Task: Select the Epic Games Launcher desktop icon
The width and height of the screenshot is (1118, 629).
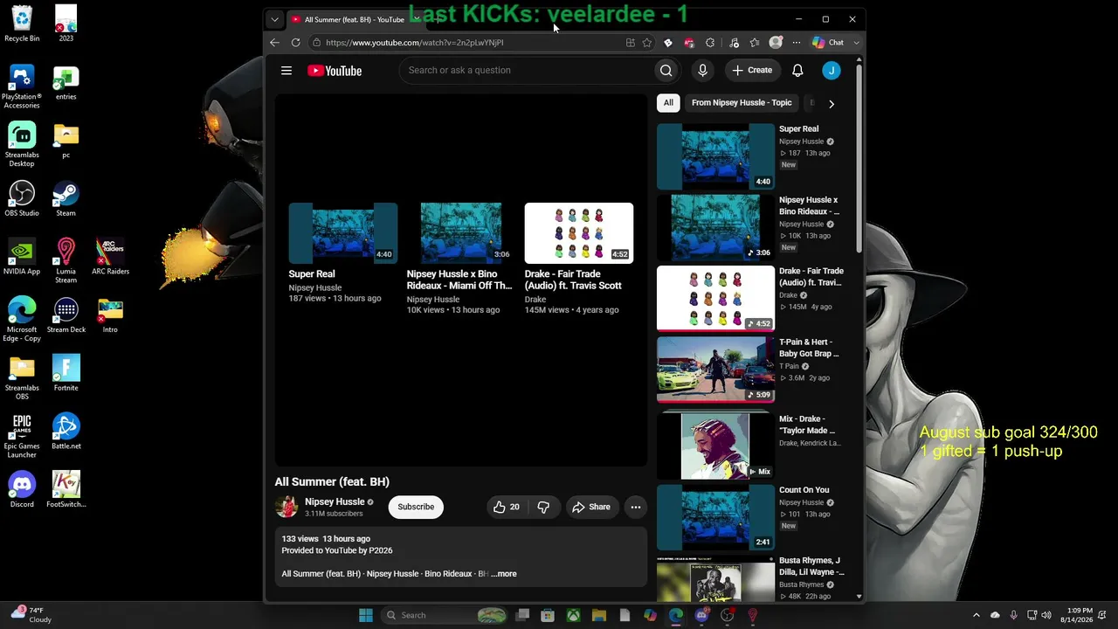Action: 22,435
